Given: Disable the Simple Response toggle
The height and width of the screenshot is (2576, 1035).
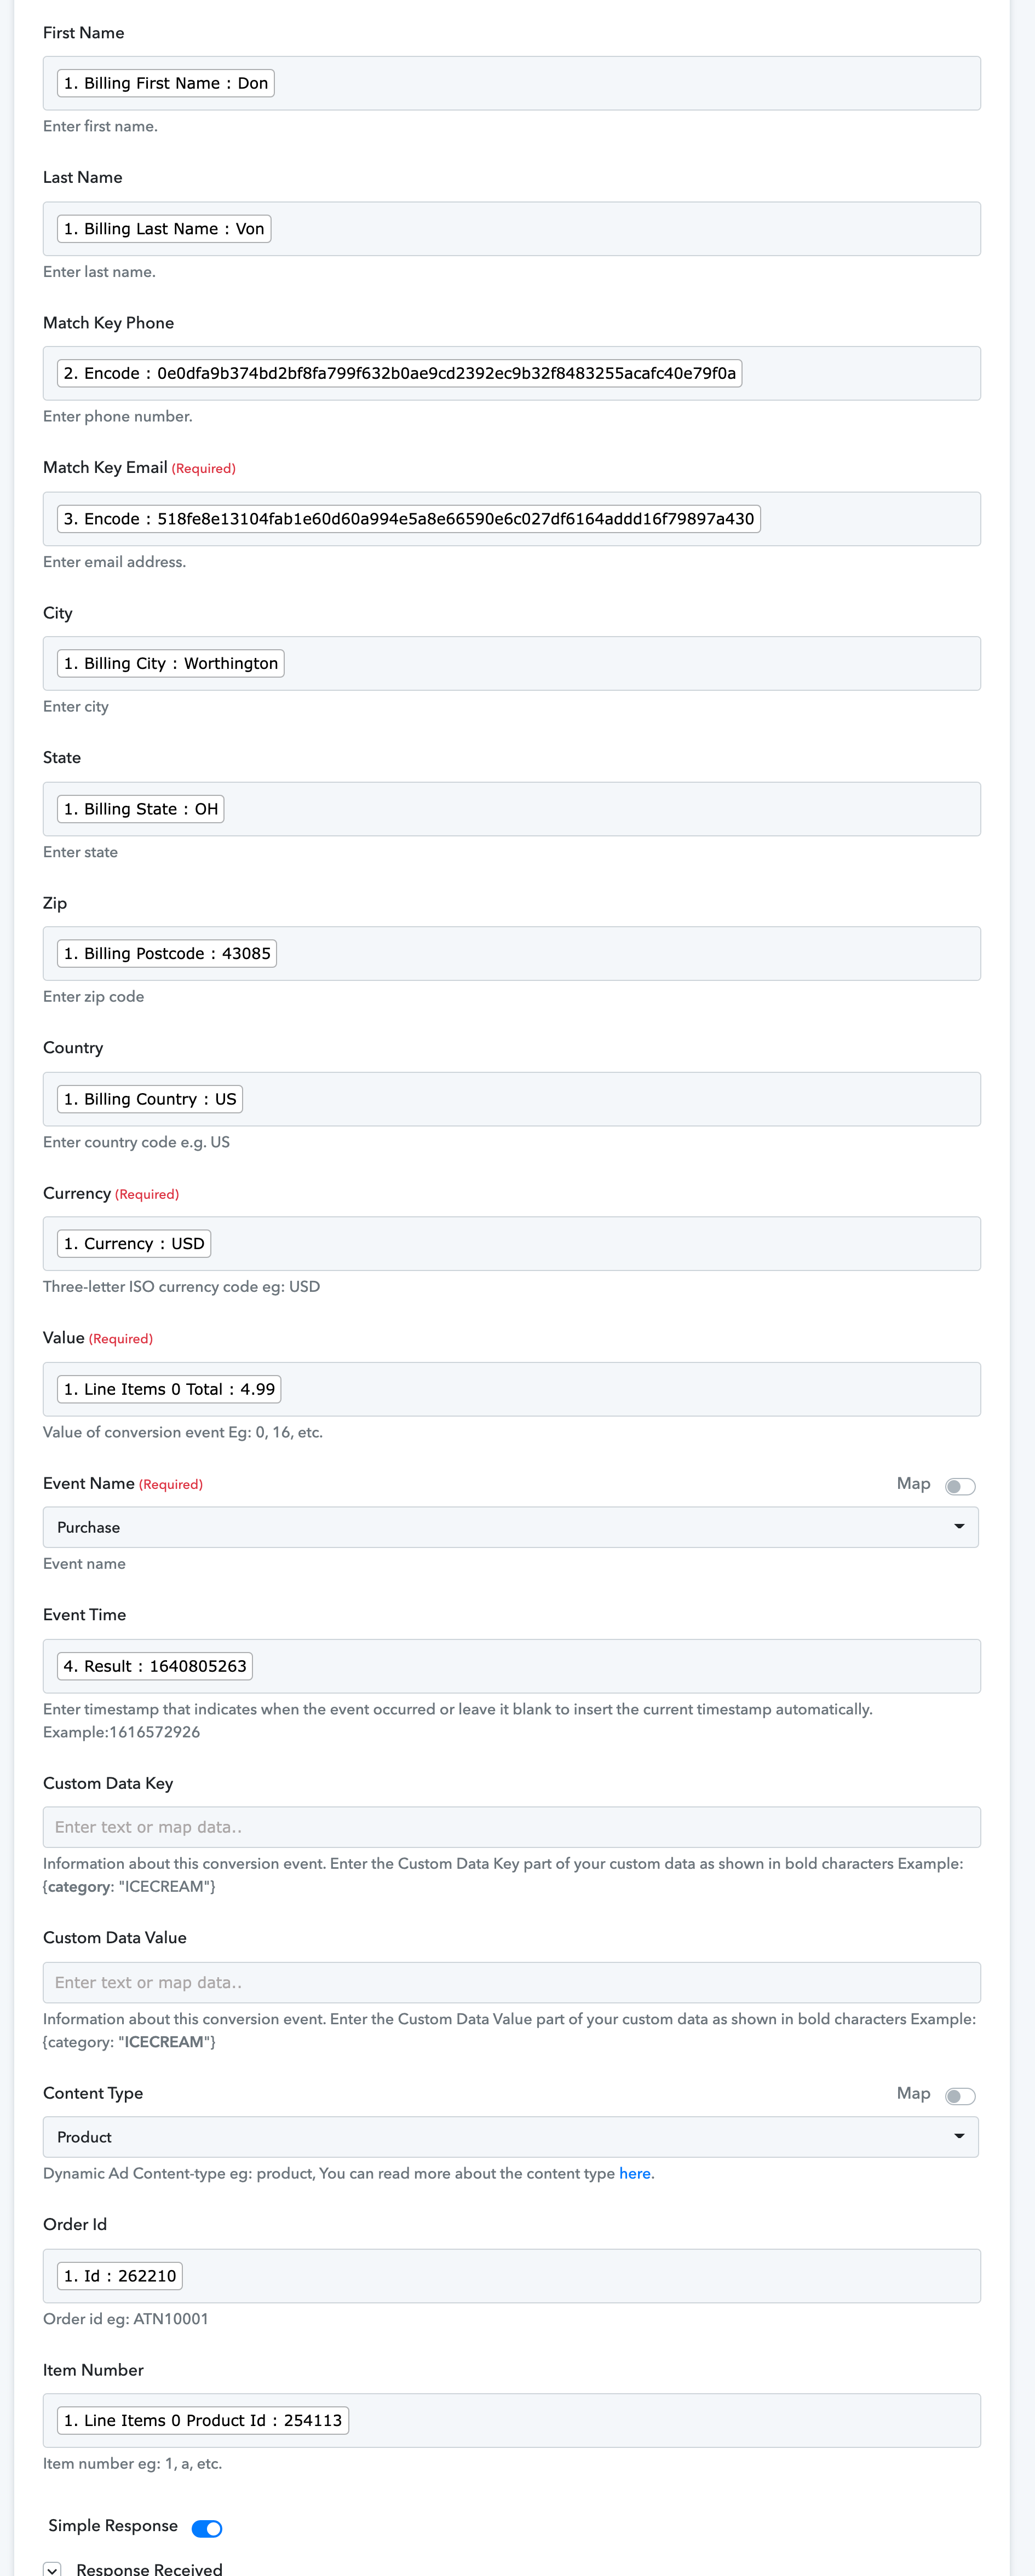Looking at the screenshot, I should click(207, 2528).
